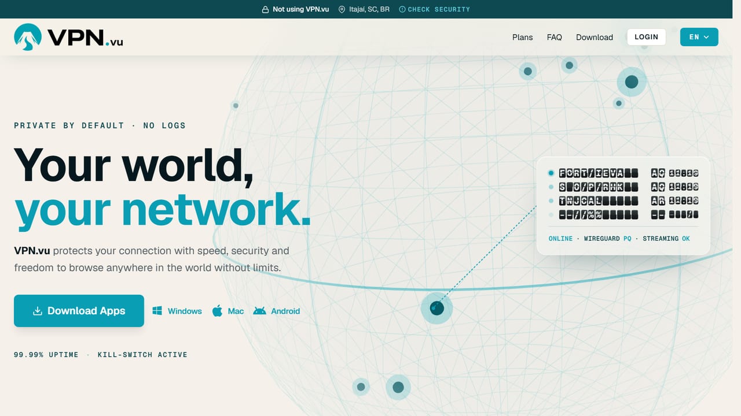Click the VPN.vu mountain logo icon
741x416 pixels.
28,37
